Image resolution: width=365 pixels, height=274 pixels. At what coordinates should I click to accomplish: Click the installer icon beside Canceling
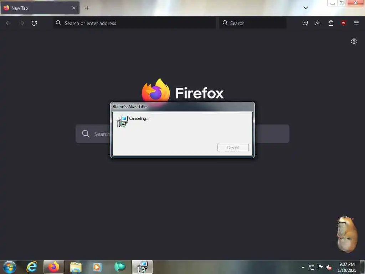click(x=122, y=121)
